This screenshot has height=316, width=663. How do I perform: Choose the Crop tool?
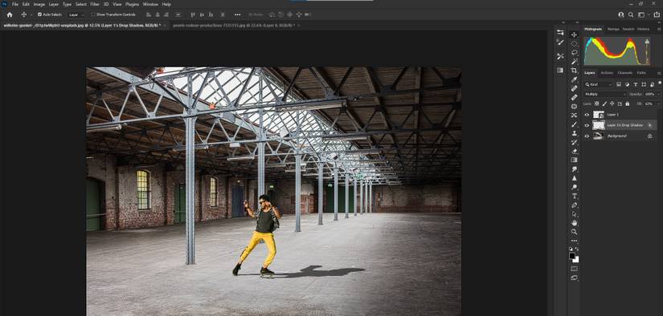(x=574, y=71)
